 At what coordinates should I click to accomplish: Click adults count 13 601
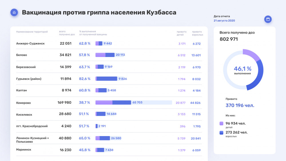coord(196,55)
